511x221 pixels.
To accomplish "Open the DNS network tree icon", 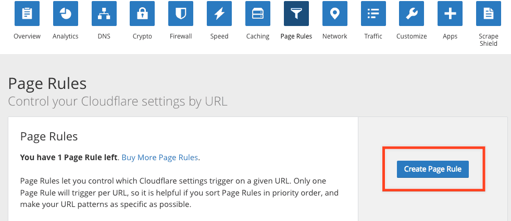I will click(x=104, y=14).
